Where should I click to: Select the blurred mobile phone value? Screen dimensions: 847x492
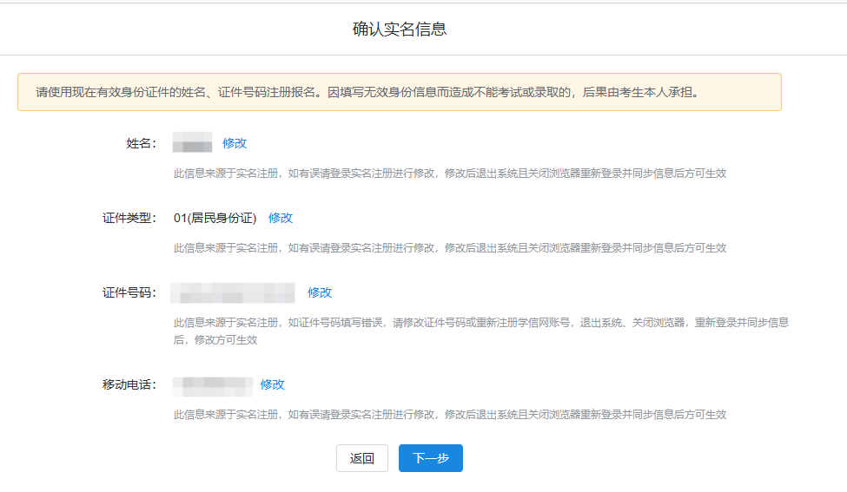(x=212, y=384)
